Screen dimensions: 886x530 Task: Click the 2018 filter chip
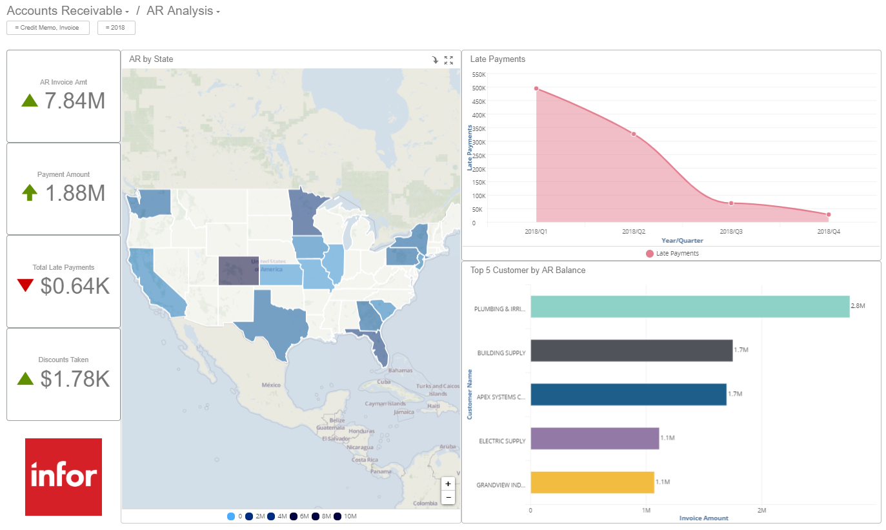click(x=116, y=28)
